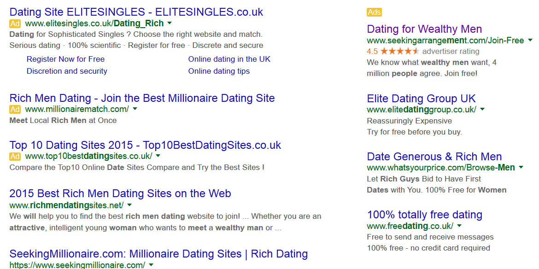
Task: Open the arrow beside whatsyourprice.com URL
Action: 521,167
